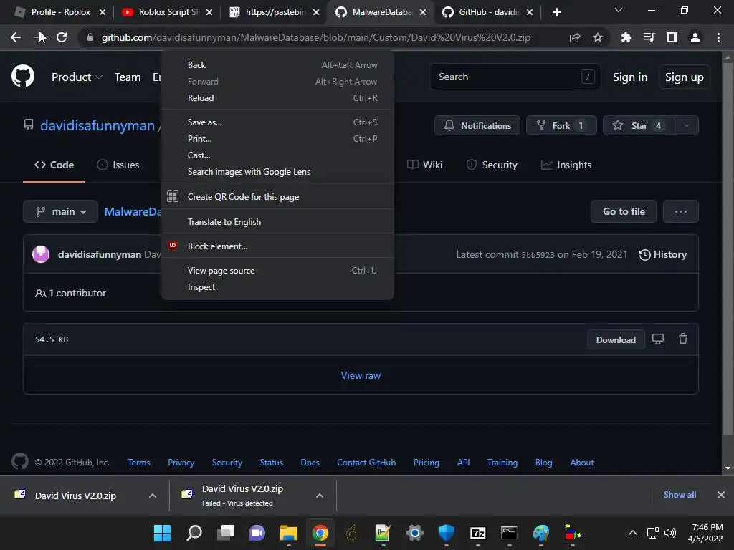The image size is (734, 550).
Task: Open the Windows Start button
Action: click(x=163, y=533)
